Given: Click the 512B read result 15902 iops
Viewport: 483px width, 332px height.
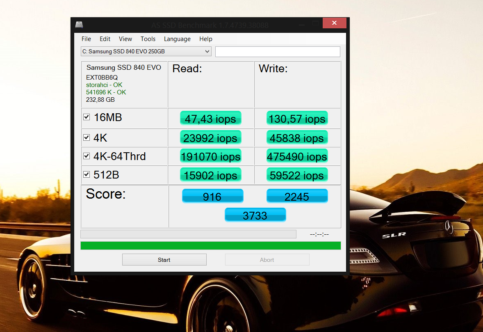Looking at the screenshot, I should (211, 175).
